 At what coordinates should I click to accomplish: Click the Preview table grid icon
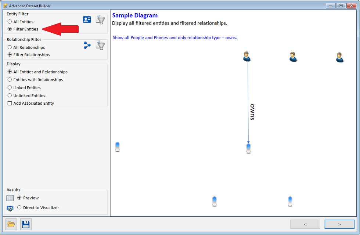tap(10, 198)
